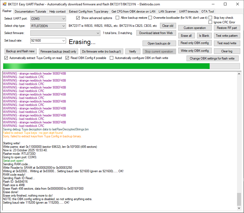The height and width of the screenshot is (213, 244).
Task: Run Test write pattern
Action: tap(227, 36)
